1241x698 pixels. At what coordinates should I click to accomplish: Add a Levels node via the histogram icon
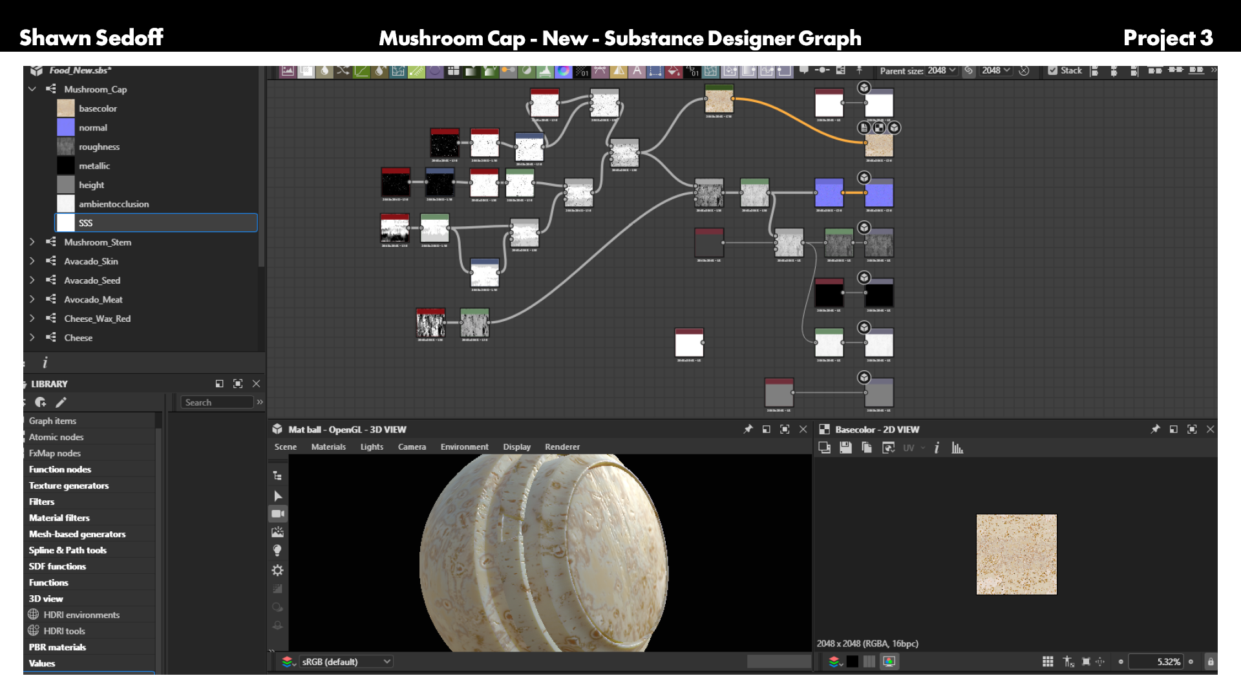coord(545,70)
